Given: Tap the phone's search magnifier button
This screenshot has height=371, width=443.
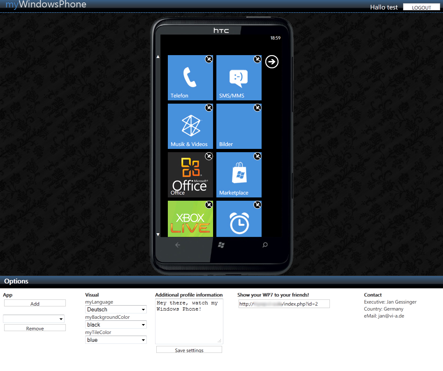Looking at the screenshot, I should point(265,245).
